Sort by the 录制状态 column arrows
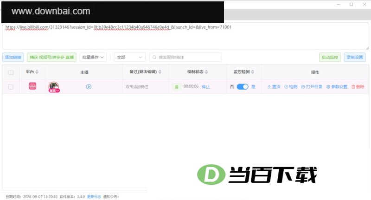 tap(206, 72)
